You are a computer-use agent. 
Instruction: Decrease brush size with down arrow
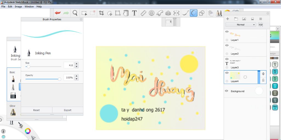tap(77, 67)
